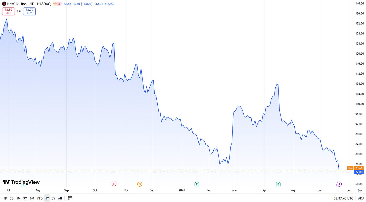Screen dimensions: 366x202
Task: Select the 5D time range
Action: tap(12, 198)
